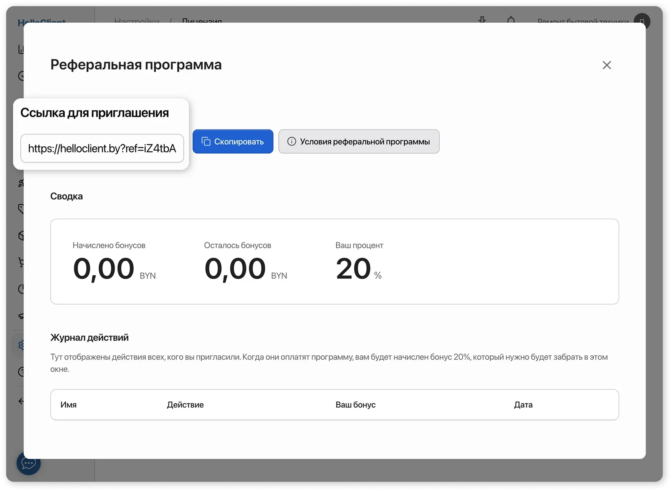Click the invitation link input field

[102, 148]
